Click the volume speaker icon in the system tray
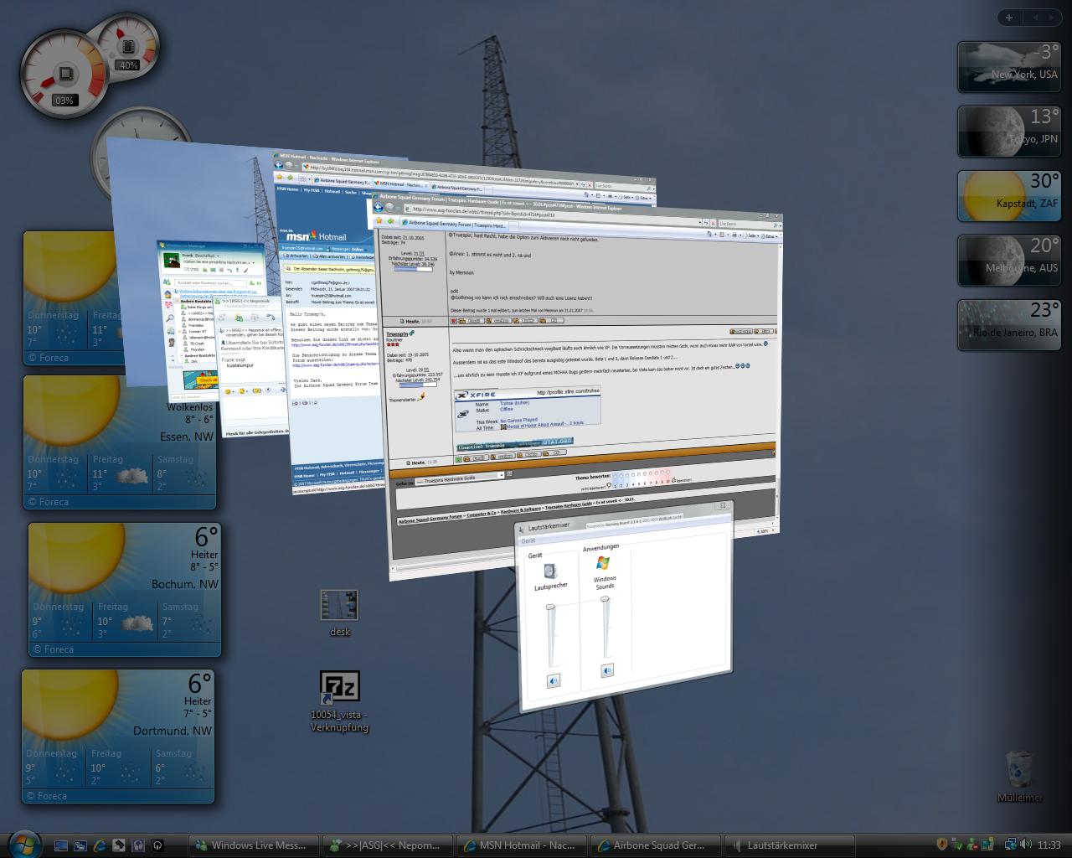Screen dimensions: 1072x858 (1026, 845)
